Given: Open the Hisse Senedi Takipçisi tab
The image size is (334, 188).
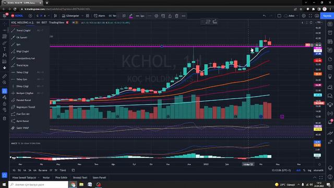Looking at the screenshot, I should (24, 178).
